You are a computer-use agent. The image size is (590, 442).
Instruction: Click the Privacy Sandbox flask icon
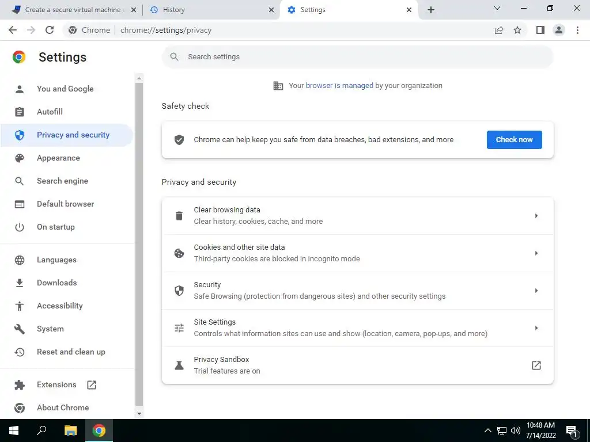(x=179, y=365)
